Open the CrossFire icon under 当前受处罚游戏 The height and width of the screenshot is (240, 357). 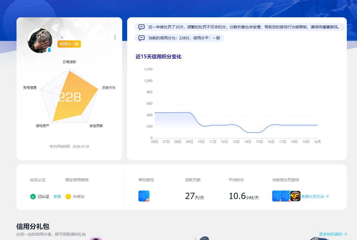[295, 196]
